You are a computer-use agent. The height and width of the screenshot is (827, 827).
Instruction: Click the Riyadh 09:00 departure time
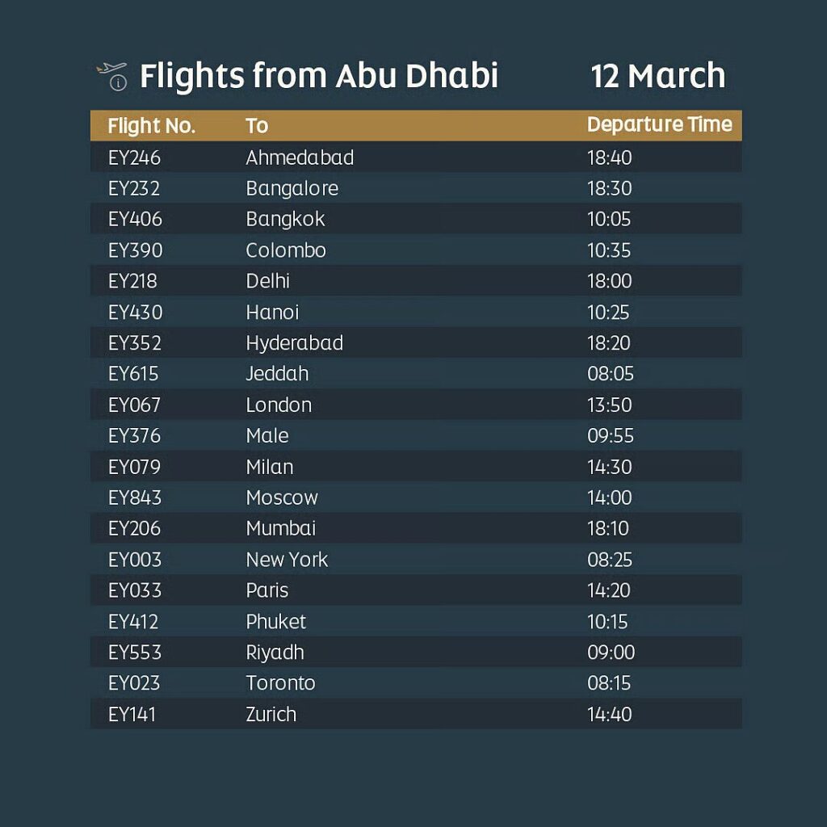coord(611,653)
